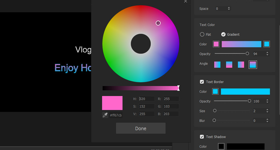Screen dimensions: 280x150
Task: Click the R red input field
Action: [171, 99]
